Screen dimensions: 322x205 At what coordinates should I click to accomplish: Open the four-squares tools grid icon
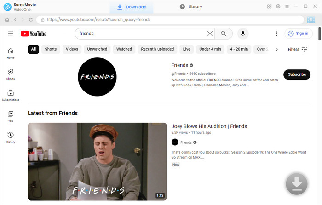pos(269,6)
